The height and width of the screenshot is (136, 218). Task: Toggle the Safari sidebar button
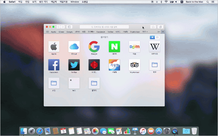click(x=69, y=27)
